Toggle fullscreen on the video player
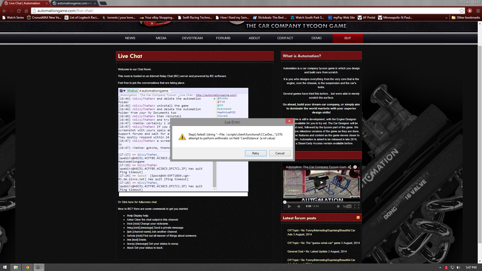 356,206
